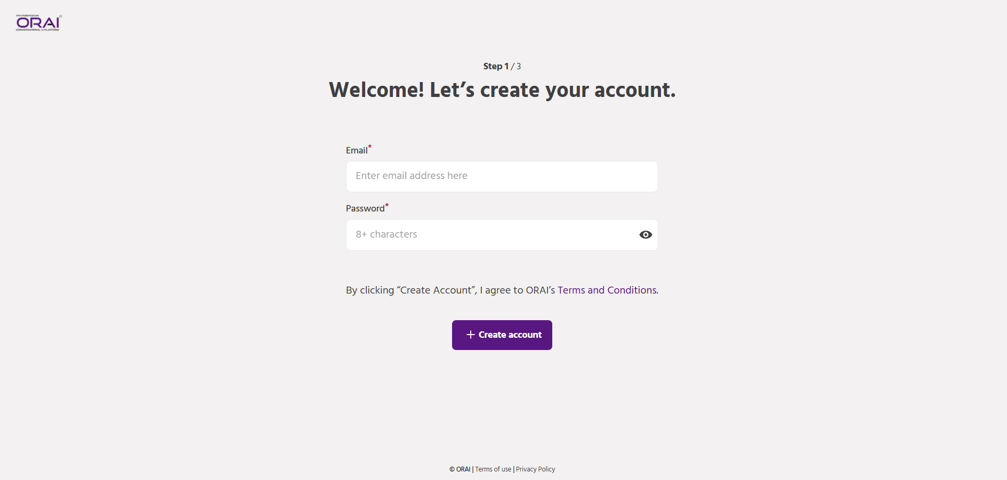Focus the Email address input field
Viewport: 1007px width, 480px height.
point(501,176)
